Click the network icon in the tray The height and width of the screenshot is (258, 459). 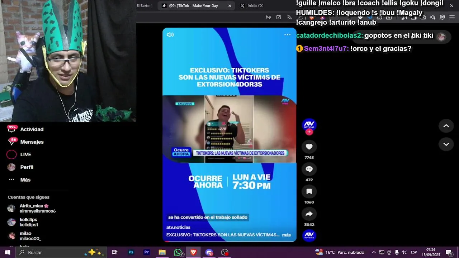click(x=382, y=252)
